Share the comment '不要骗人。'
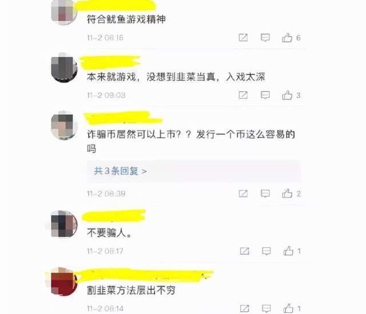Viewport: 366px width, 314px height. tap(244, 251)
